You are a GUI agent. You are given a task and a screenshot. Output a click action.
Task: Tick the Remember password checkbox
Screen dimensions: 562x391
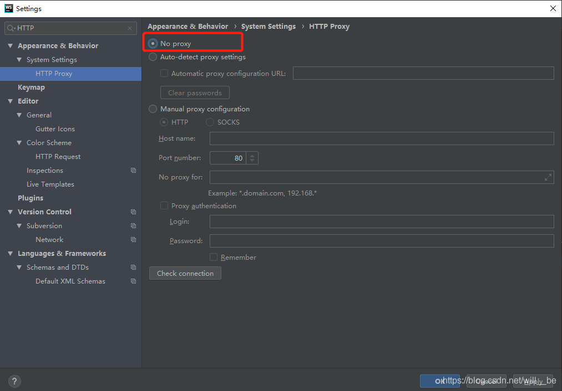[214, 257]
